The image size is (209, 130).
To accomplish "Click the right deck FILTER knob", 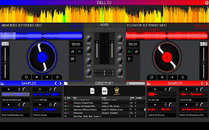I will (x=120, y=71).
